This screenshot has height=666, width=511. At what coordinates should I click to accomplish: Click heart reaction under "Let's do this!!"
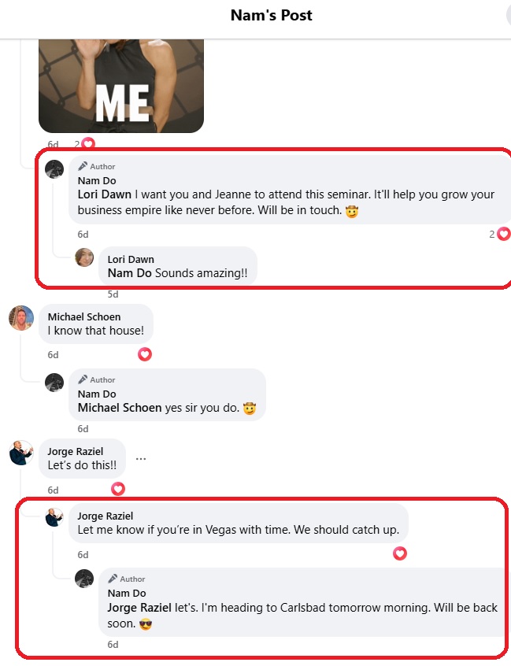click(118, 489)
